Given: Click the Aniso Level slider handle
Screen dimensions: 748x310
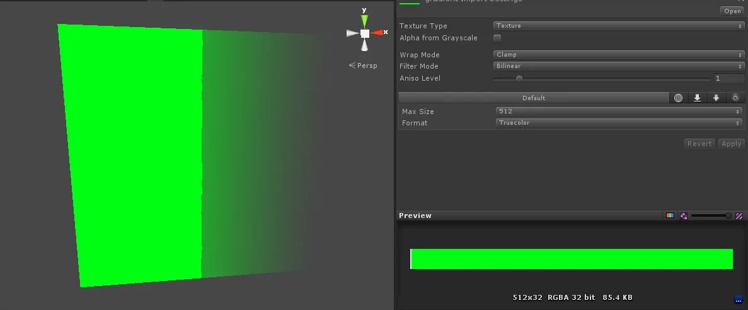Looking at the screenshot, I should (519, 79).
